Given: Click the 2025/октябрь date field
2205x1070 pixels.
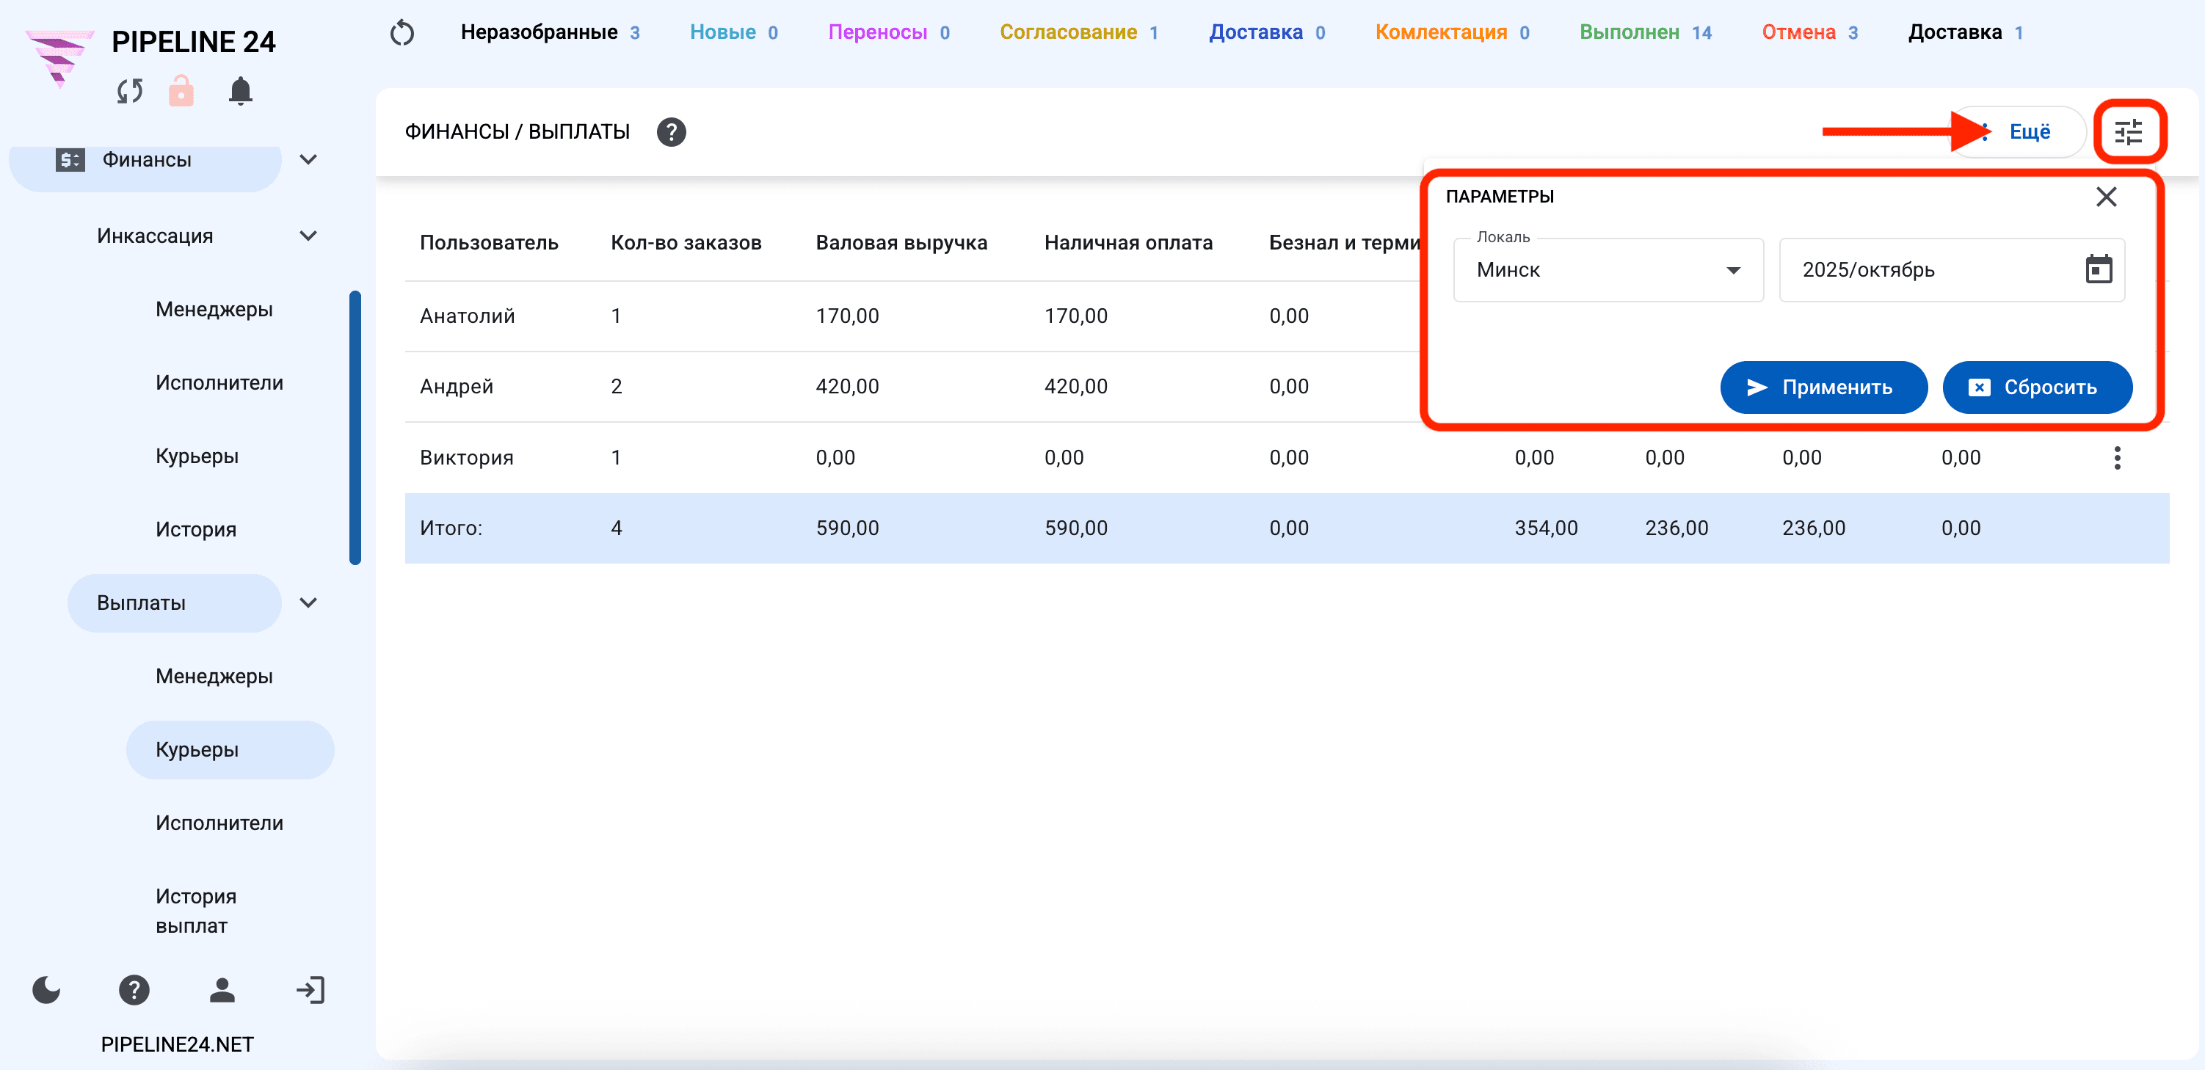Looking at the screenshot, I should (1952, 269).
